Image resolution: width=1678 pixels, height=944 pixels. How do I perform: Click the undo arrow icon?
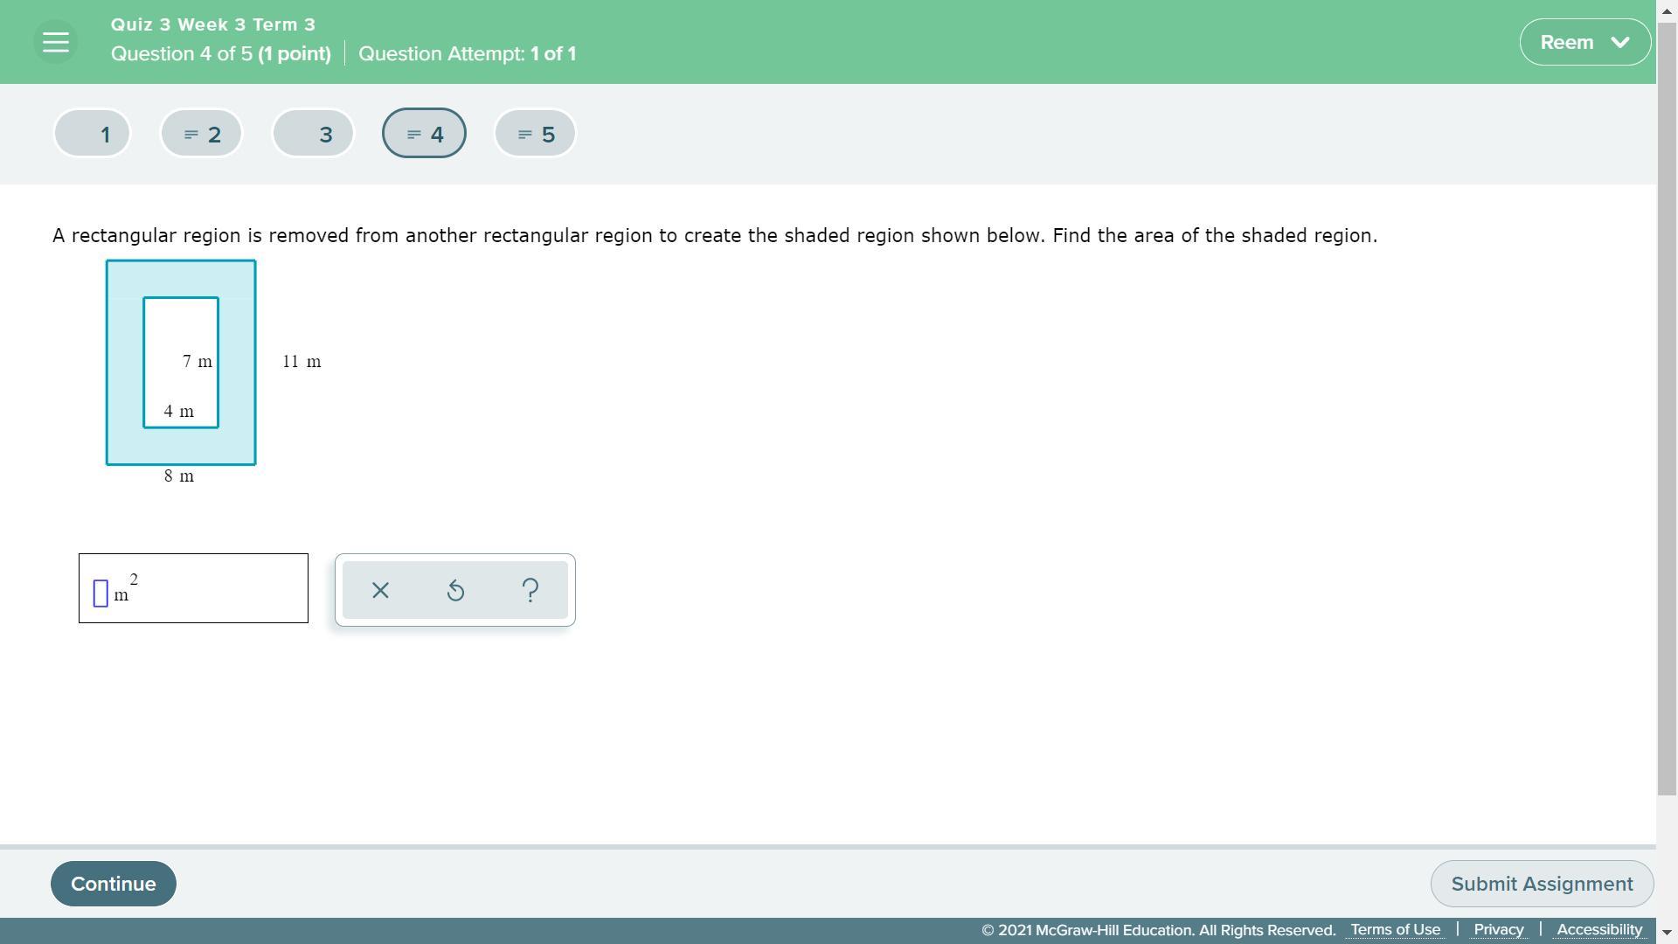point(455,591)
